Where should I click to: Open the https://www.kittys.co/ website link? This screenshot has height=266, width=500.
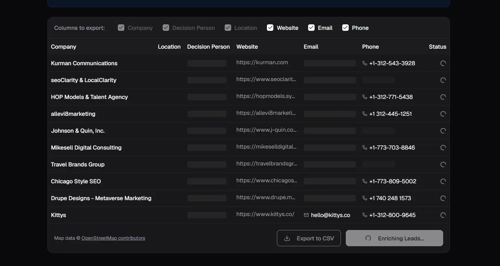(x=265, y=214)
